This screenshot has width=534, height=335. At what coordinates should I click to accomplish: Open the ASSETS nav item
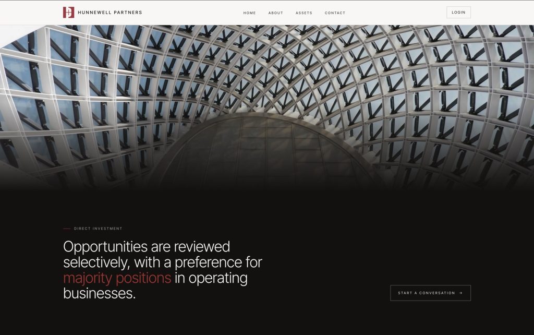click(304, 13)
